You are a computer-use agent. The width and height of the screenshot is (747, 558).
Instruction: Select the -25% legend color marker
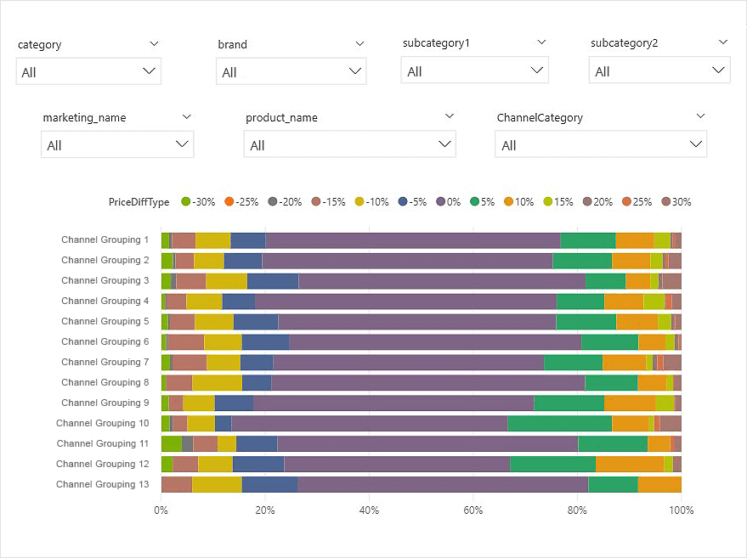[x=229, y=201]
